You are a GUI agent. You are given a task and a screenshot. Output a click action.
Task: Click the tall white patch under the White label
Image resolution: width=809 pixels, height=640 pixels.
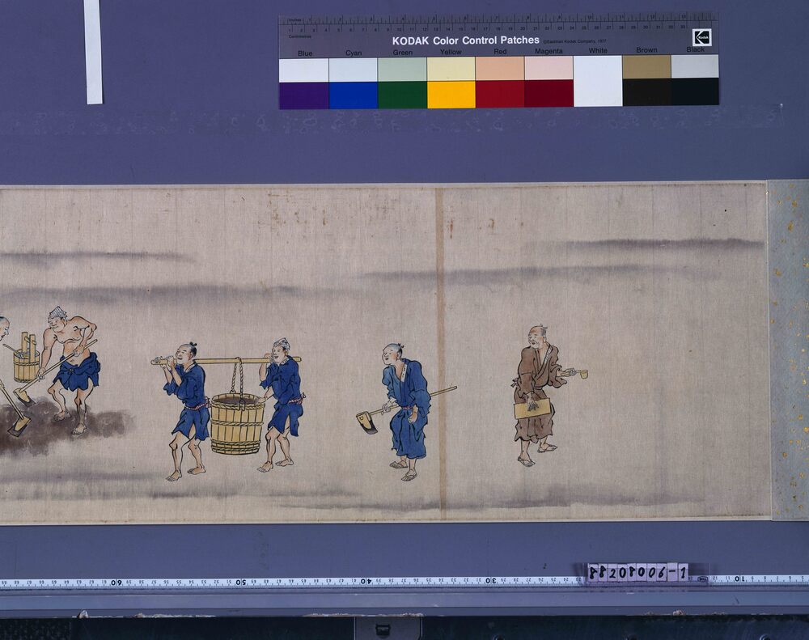point(598,81)
